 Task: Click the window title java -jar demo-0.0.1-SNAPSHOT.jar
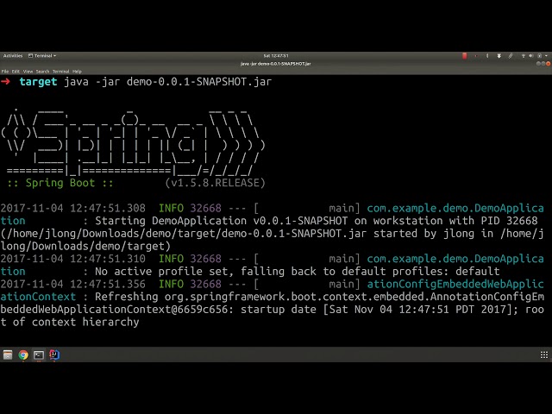point(276,64)
